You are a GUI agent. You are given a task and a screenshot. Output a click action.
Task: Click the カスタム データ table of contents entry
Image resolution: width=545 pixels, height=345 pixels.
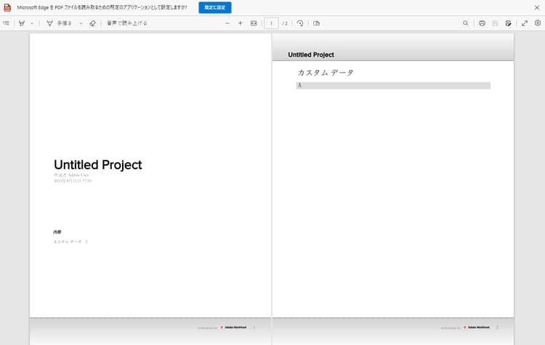click(70, 241)
